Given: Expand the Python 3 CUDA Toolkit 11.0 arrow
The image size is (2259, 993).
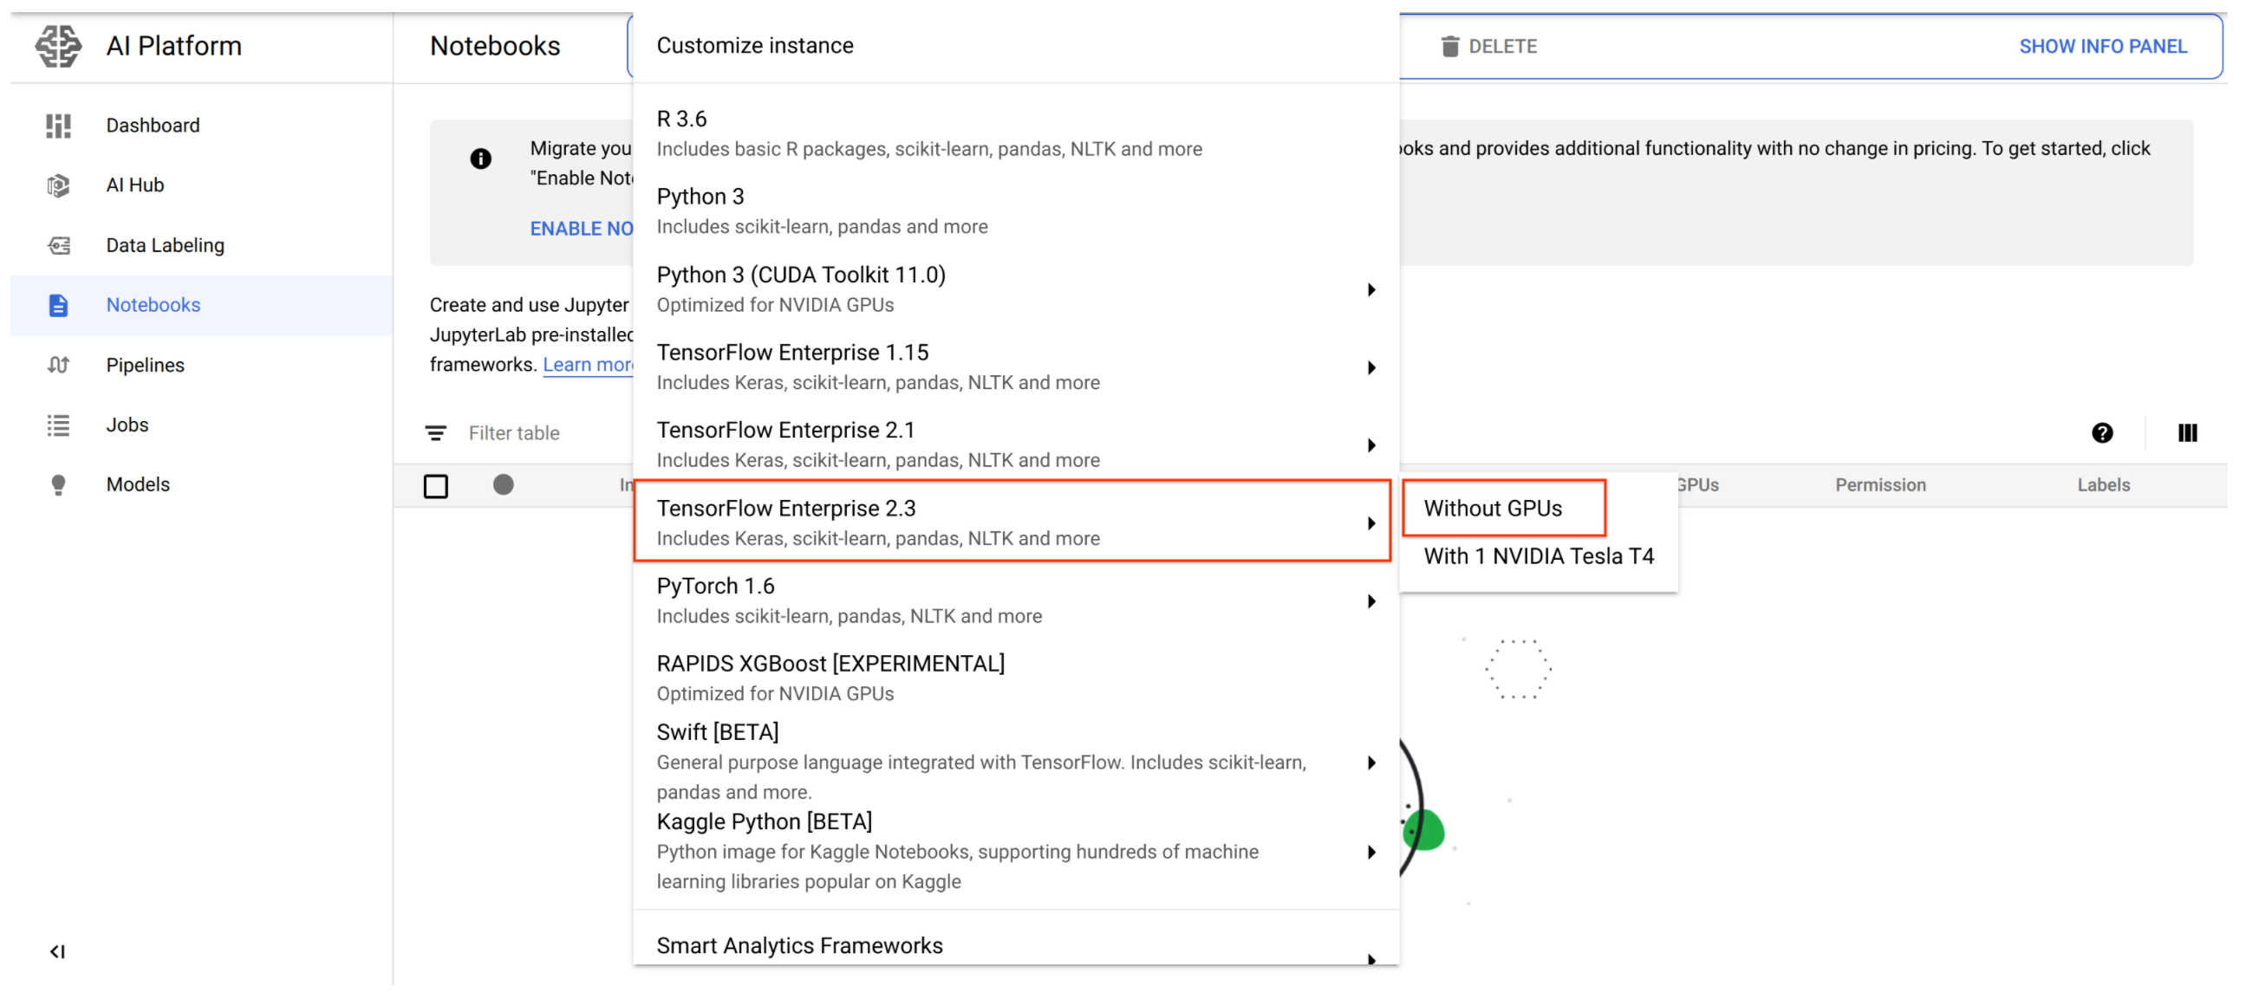Looking at the screenshot, I should [1370, 290].
